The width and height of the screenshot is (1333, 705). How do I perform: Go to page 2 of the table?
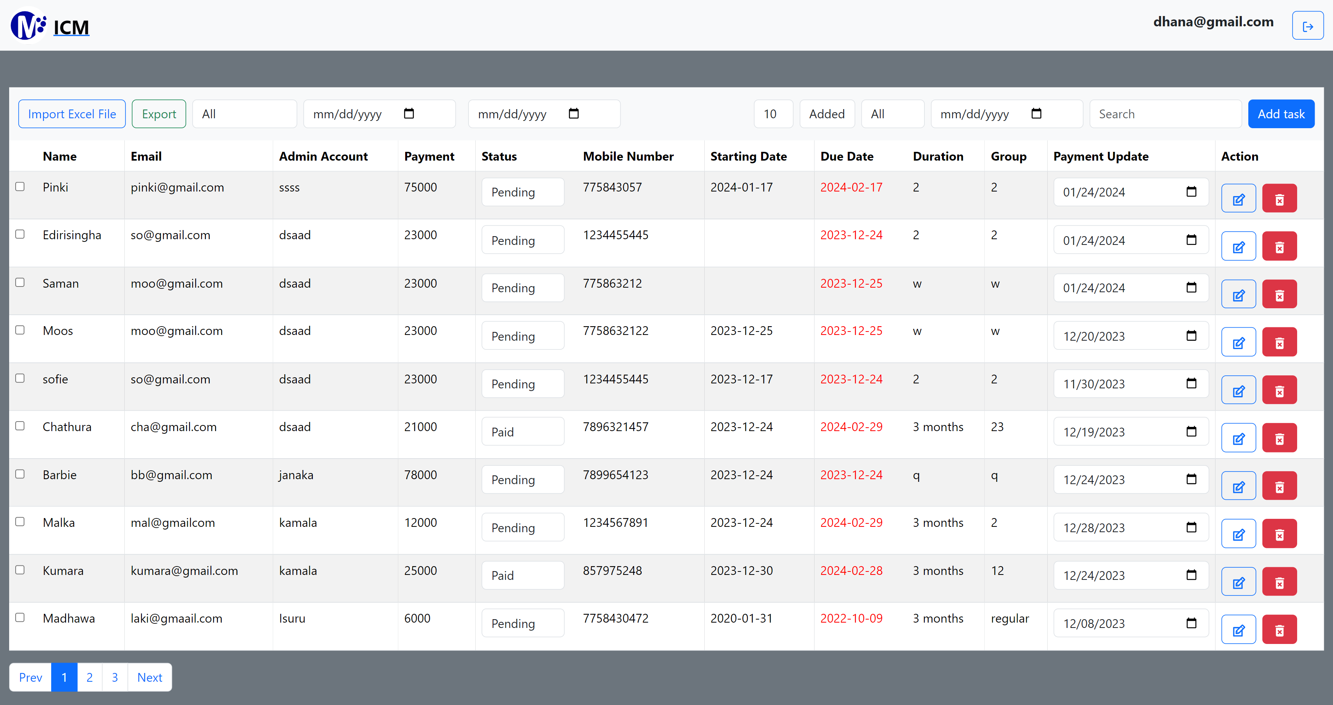click(x=89, y=677)
